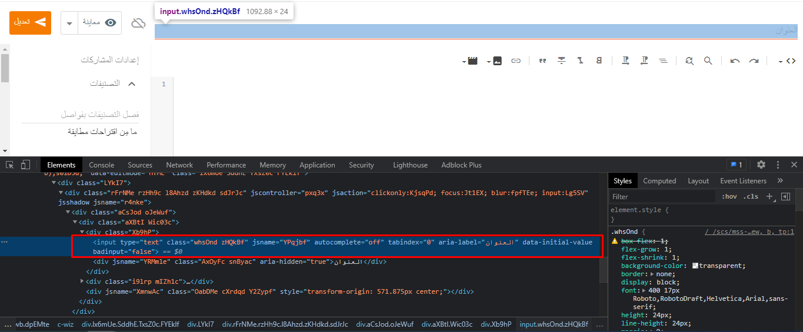Open the Computed styles tab
The image size is (803, 332).
(x=659, y=181)
